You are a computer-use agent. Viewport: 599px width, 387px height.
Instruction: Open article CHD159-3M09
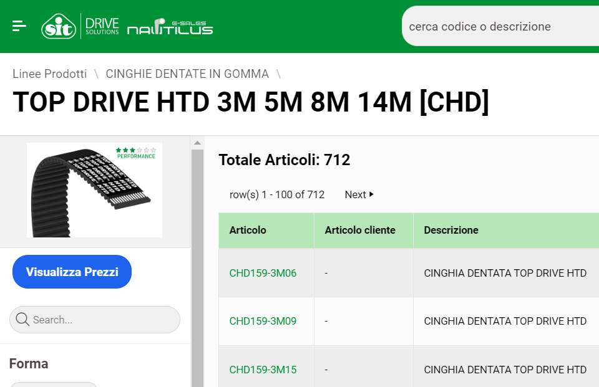tap(263, 321)
